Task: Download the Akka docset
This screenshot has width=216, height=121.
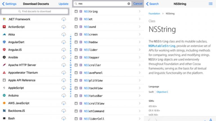Action: pyautogui.click(x=64, y=34)
